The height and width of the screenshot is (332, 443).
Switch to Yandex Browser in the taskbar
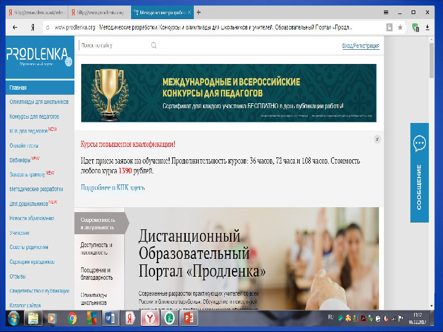[150, 318]
